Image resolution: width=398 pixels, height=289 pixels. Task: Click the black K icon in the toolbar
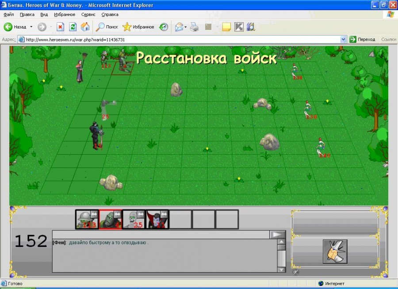239,27
